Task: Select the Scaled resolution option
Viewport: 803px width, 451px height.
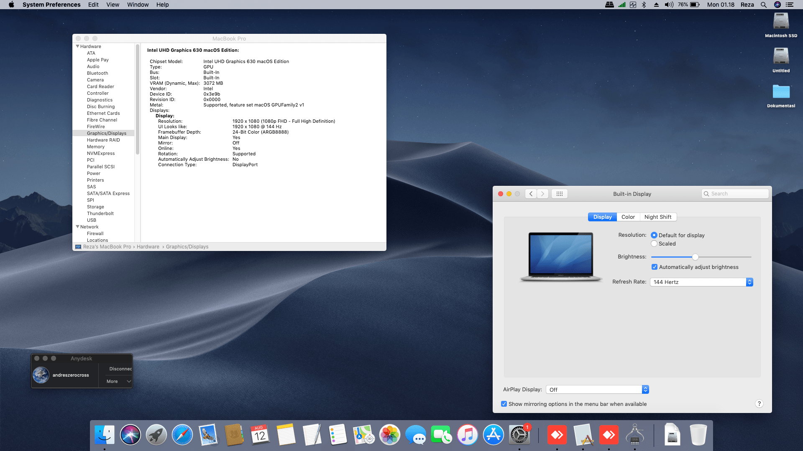Action: [x=654, y=244]
